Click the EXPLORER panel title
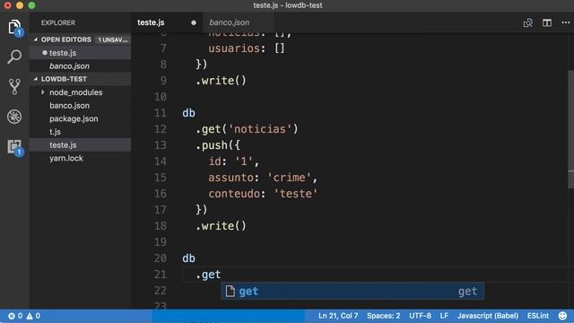This screenshot has height=323, width=574. coord(57,22)
